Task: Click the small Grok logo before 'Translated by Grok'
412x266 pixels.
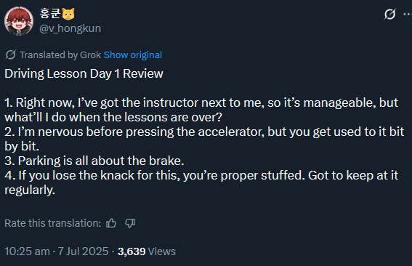Action: pos(10,55)
